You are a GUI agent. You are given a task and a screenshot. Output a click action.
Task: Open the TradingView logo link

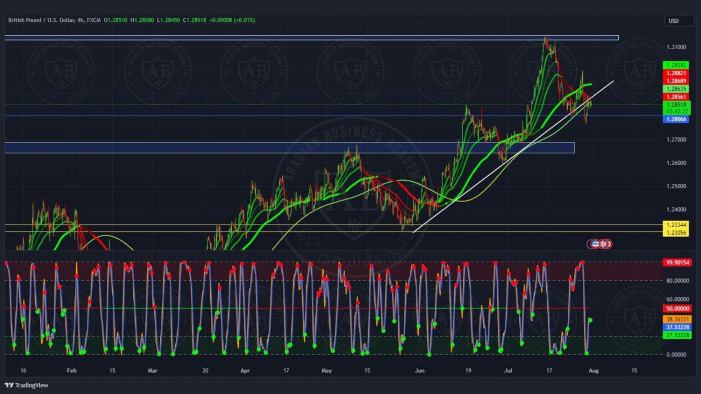[x=27, y=385]
